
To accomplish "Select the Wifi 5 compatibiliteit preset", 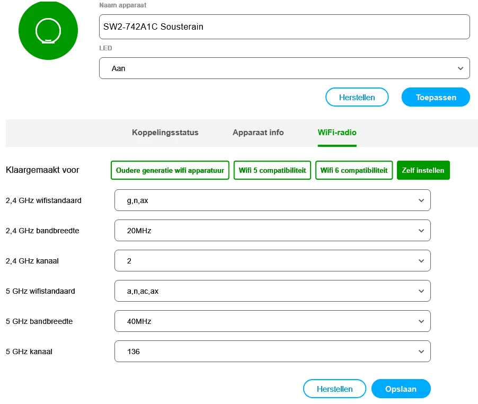I will click(x=272, y=171).
